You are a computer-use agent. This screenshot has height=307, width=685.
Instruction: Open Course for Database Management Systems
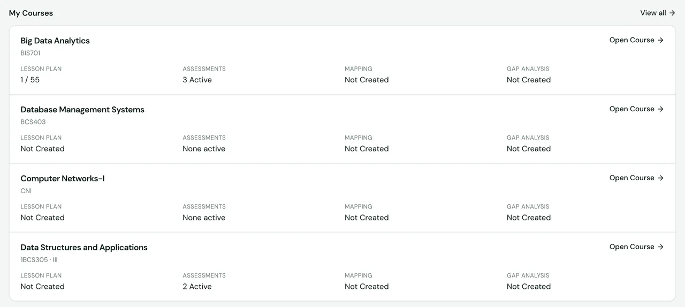[636, 109]
